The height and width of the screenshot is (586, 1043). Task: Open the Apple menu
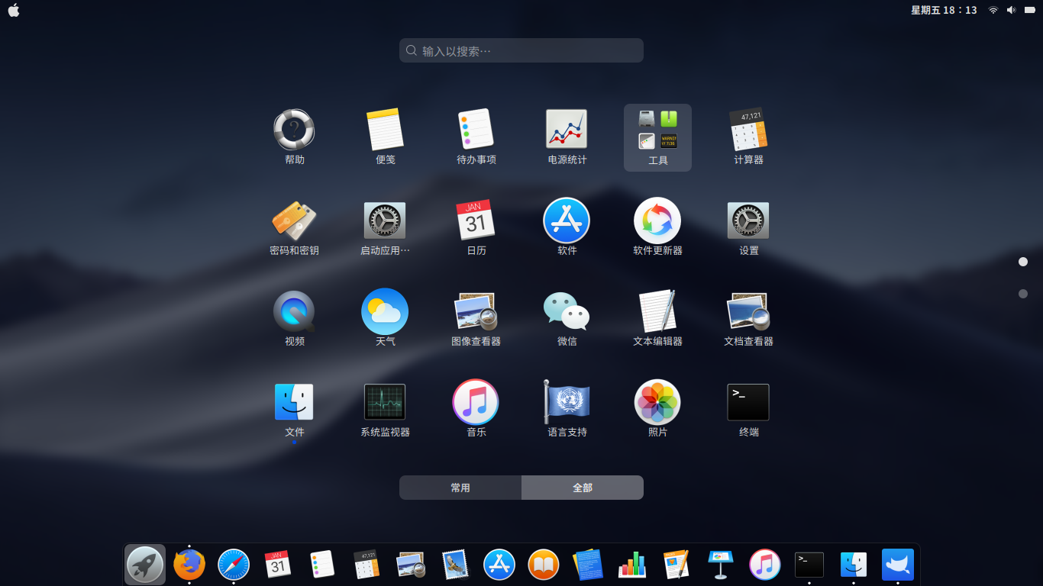point(13,10)
